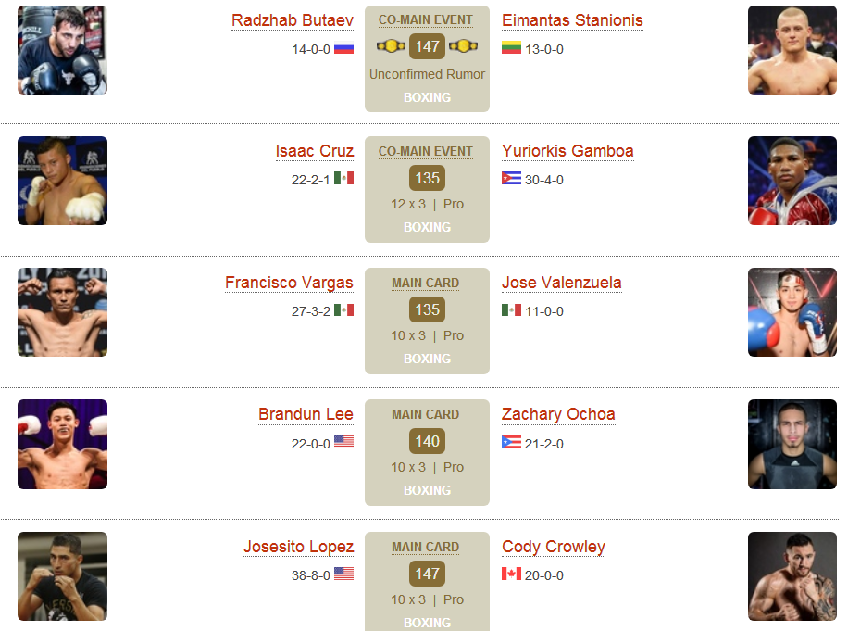Click the Lithuanian flag next to Stanionis' record

tap(511, 47)
